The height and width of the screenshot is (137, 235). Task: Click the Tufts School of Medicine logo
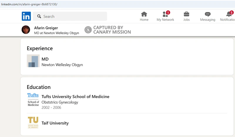[33, 99]
